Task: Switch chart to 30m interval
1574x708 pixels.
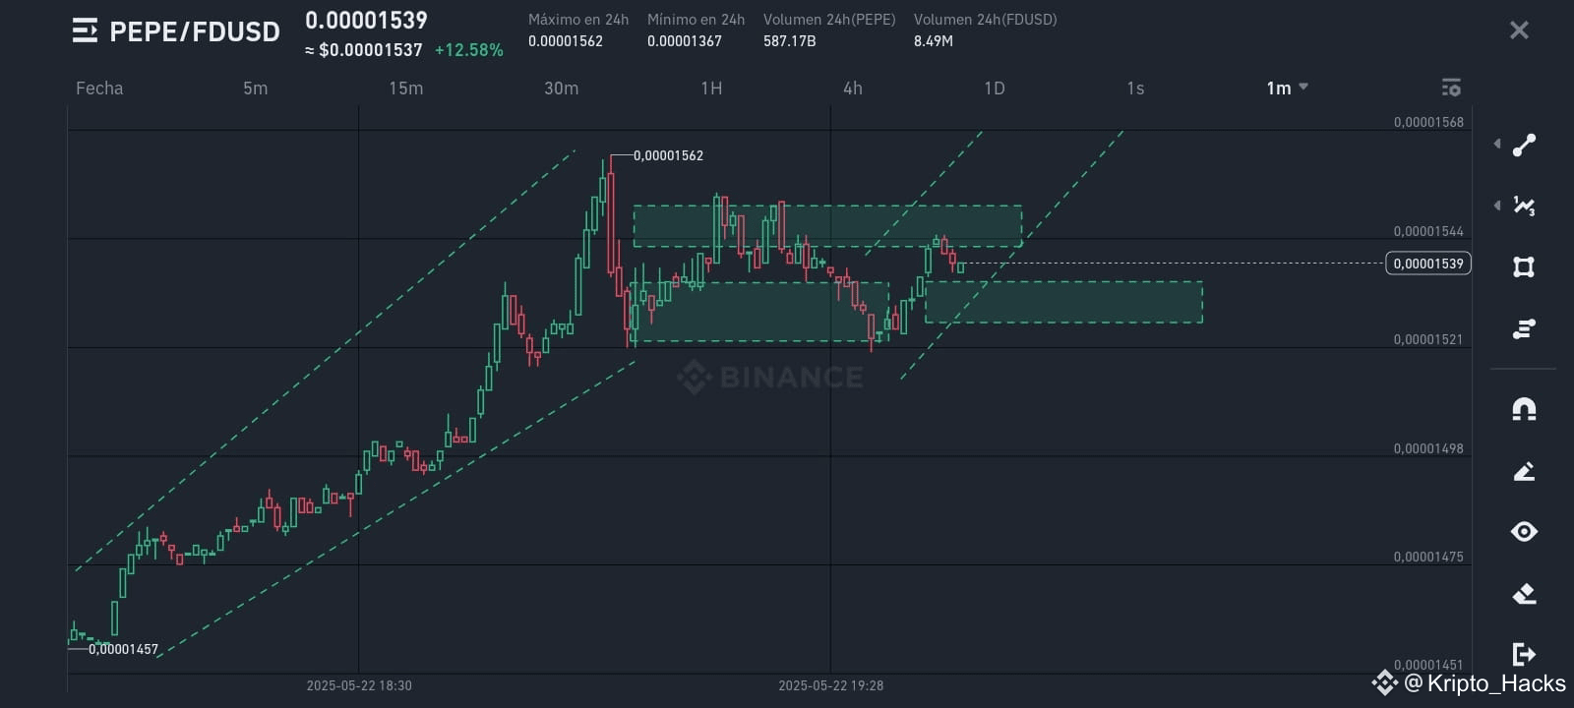Action: click(x=561, y=88)
